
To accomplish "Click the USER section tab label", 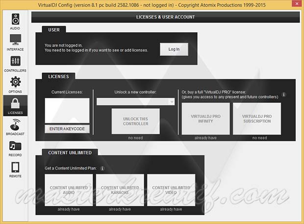I will click(x=54, y=30).
